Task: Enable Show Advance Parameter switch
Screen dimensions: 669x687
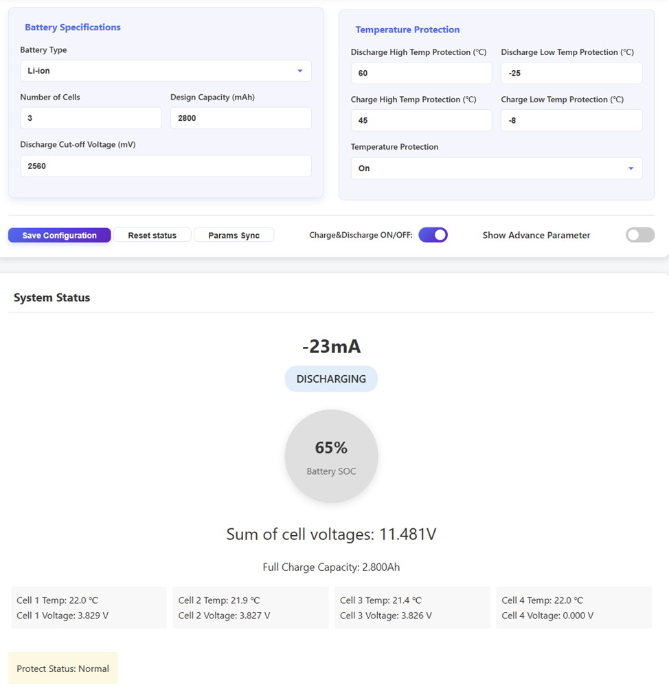Action: pyautogui.click(x=640, y=235)
